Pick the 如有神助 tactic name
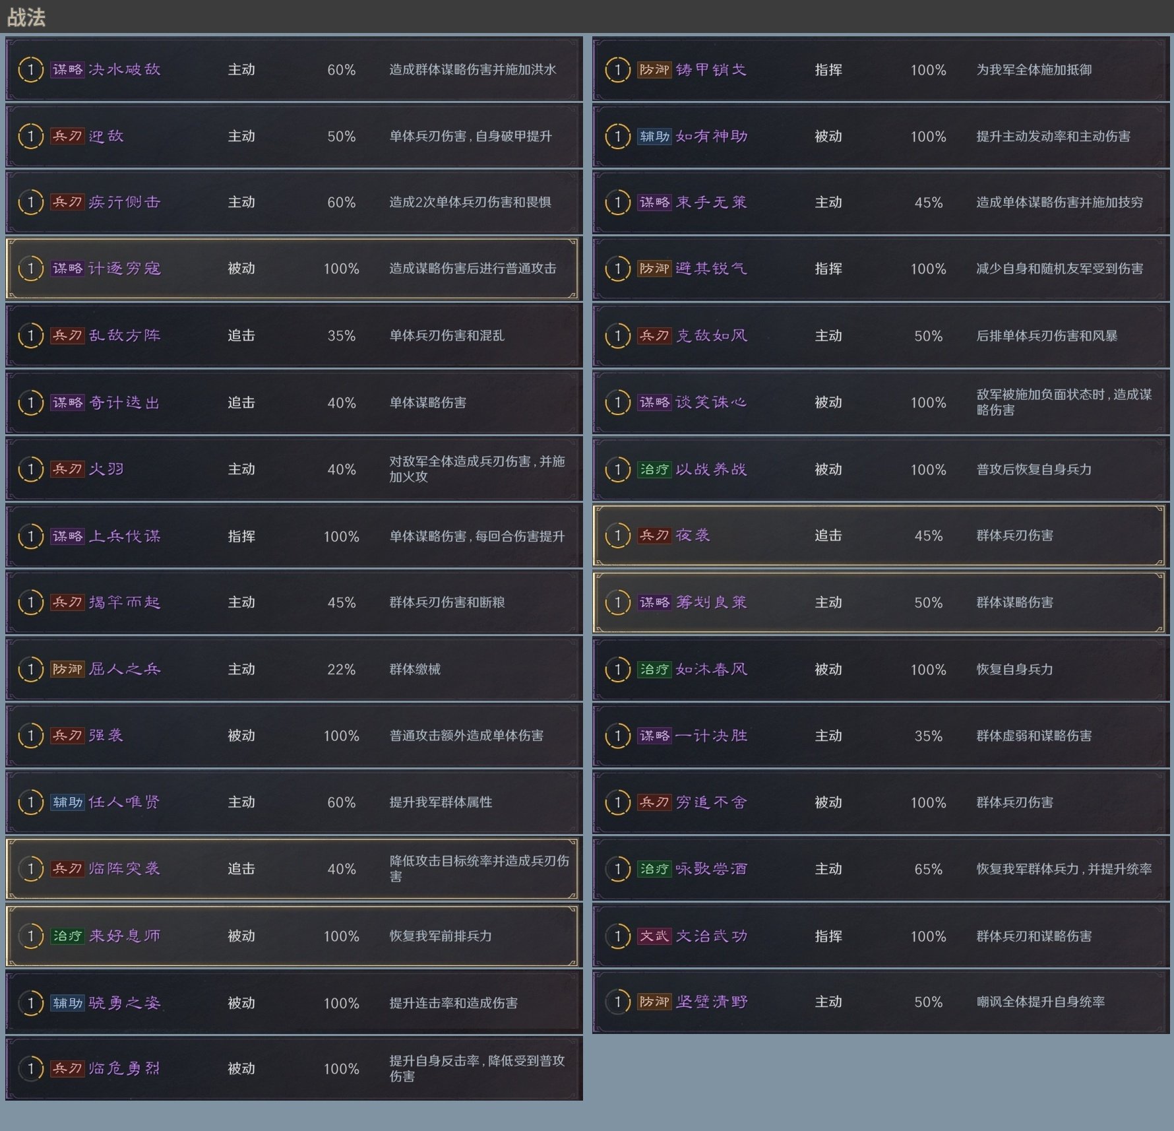Image resolution: width=1174 pixels, height=1131 pixels. tap(712, 136)
